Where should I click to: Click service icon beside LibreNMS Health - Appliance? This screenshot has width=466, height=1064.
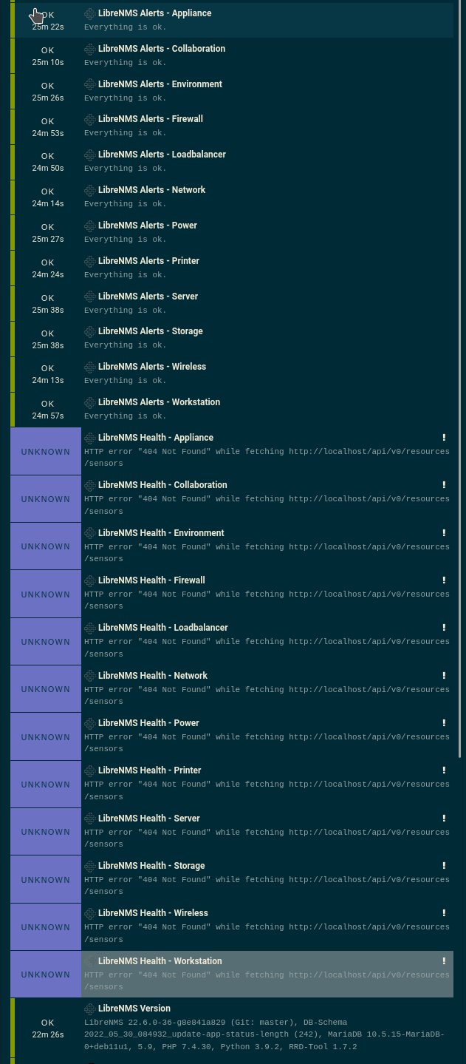pos(89,438)
